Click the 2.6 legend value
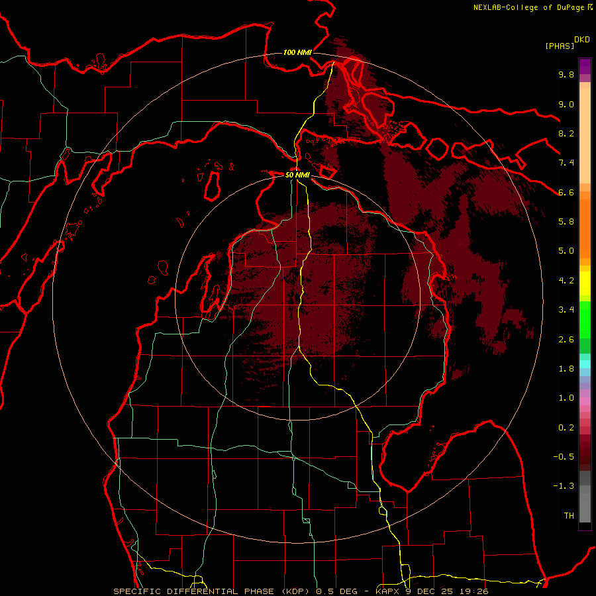Viewport: 596px width, 596px height. (566, 340)
